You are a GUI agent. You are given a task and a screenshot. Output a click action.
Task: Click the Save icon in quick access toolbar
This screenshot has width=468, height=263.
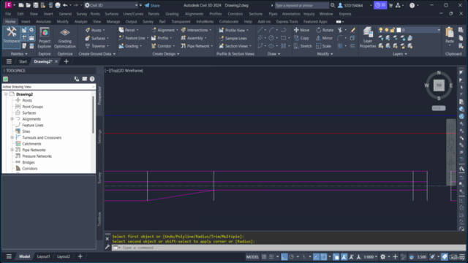(x=36, y=5)
